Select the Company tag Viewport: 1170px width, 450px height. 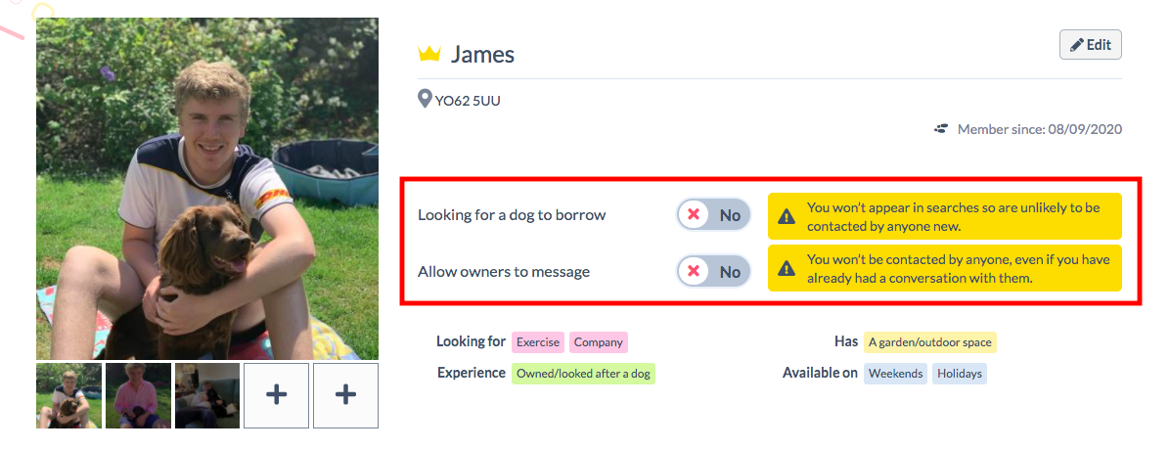[598, 342]
